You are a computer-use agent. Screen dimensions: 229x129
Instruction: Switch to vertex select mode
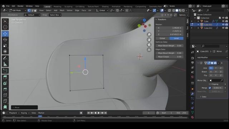pyautogui.click(x=29, y=10)
